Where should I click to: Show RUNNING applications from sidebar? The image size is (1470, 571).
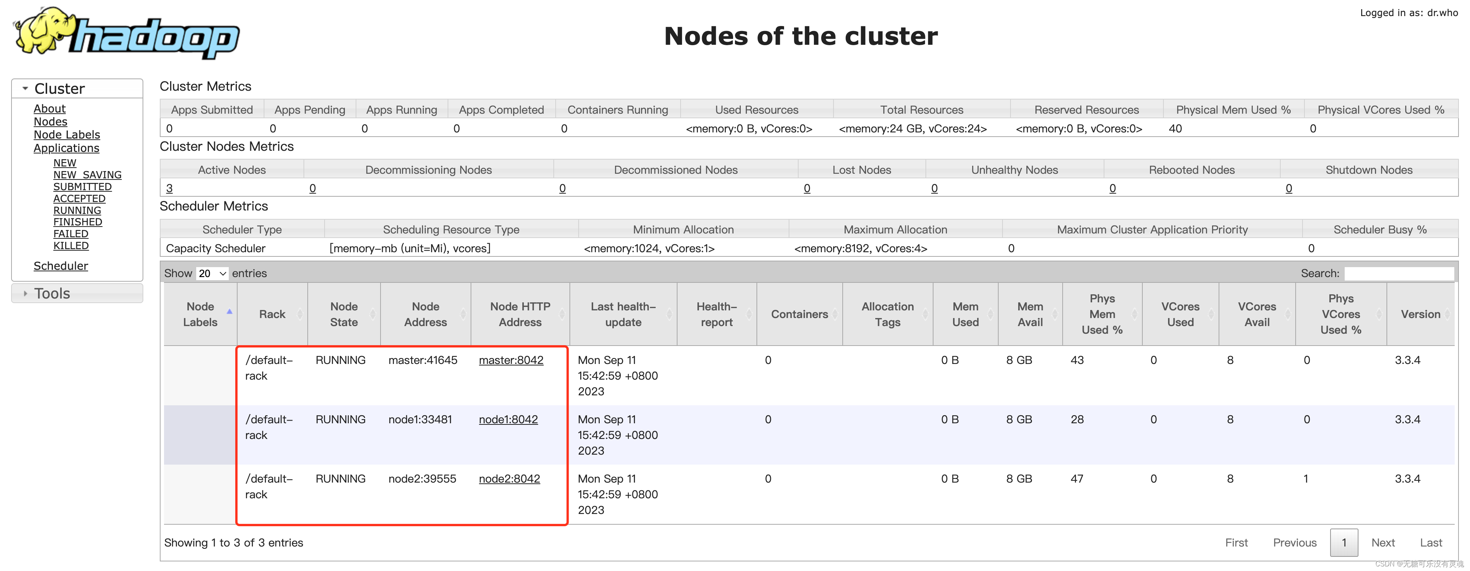(x=77, y=210)
